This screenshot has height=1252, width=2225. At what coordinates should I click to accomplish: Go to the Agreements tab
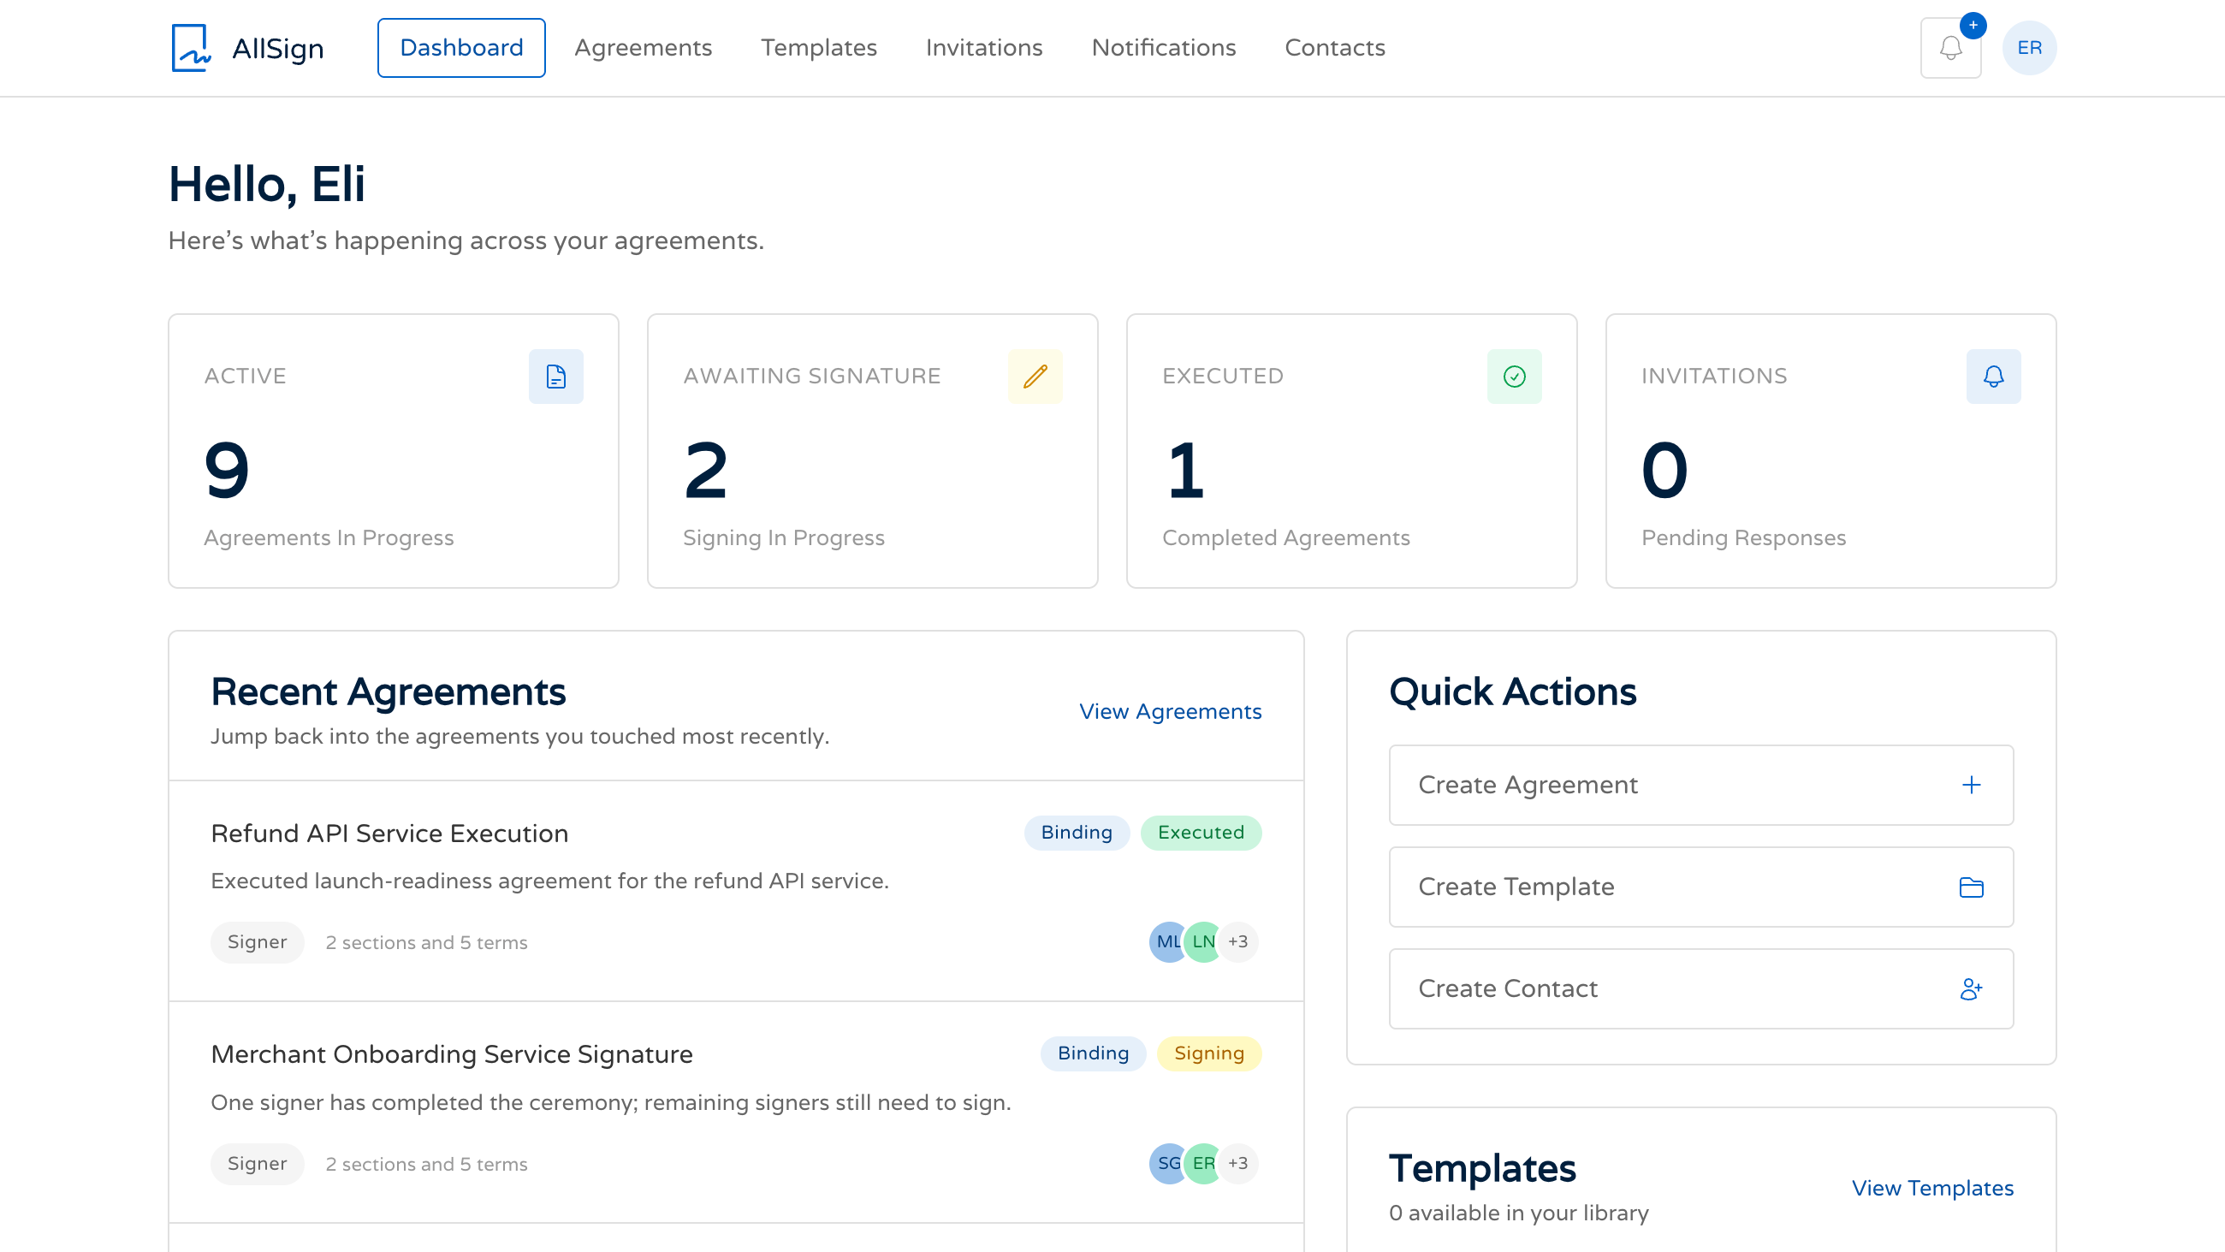643,48
